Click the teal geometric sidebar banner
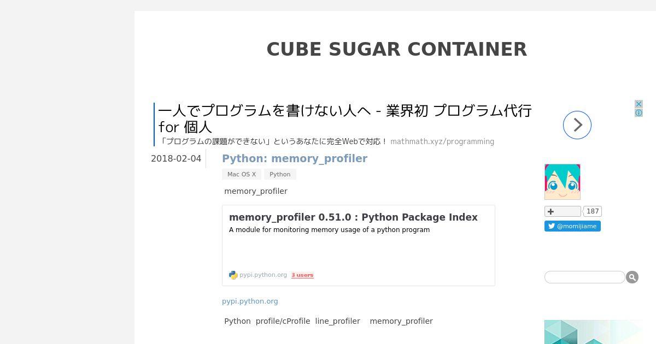 pyautogui.click(x=595, y=332)
